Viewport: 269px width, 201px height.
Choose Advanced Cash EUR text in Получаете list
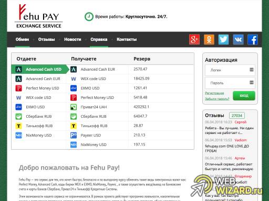98,69
